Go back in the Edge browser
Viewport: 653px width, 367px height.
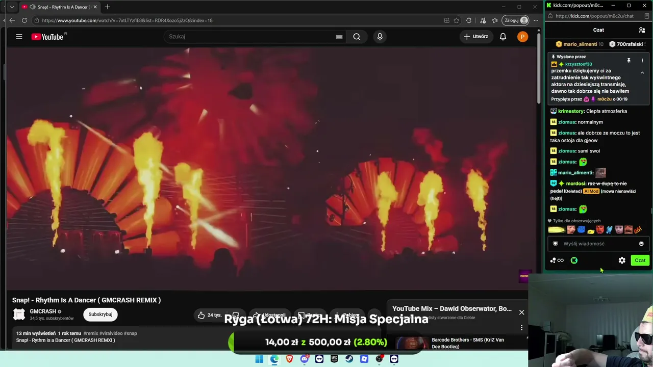(12, 20)
